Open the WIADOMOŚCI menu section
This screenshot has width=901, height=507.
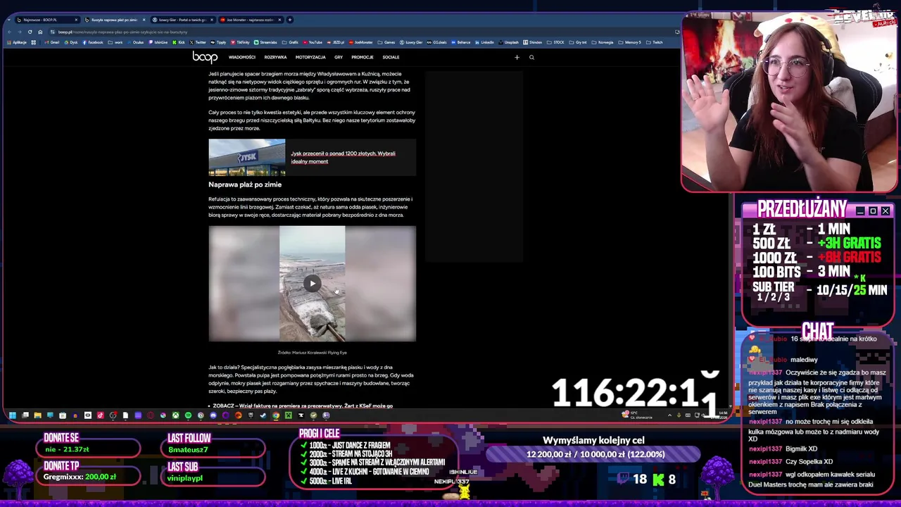(241, 57)
